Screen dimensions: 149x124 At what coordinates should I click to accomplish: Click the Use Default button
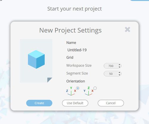click(75, 103)
